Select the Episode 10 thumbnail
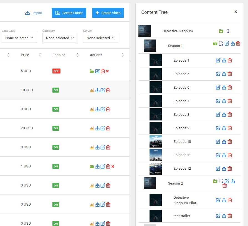248x226 pixels. click(155, 141)
